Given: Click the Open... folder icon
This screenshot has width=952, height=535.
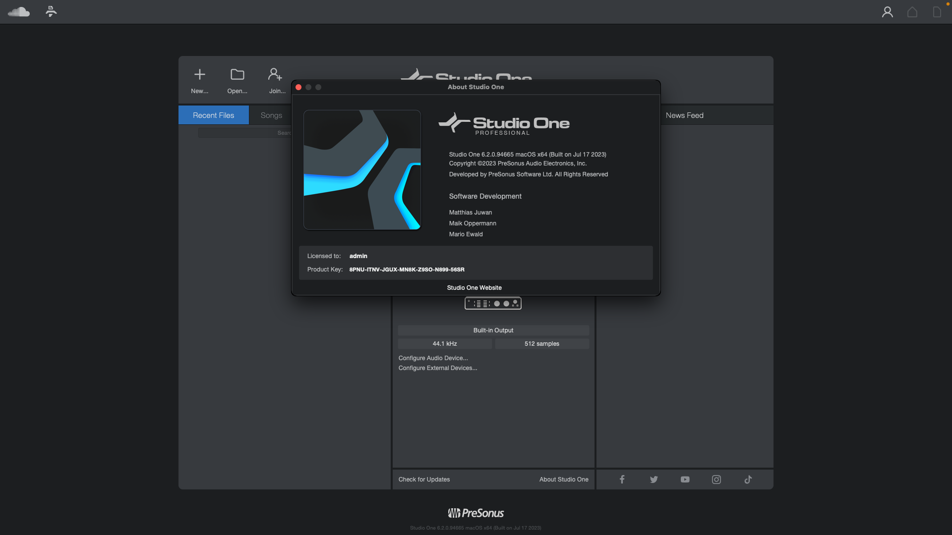Looking at the screenshot, I should tap(238, 74).
